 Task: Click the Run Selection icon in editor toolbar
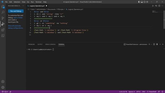coord(156,6)
